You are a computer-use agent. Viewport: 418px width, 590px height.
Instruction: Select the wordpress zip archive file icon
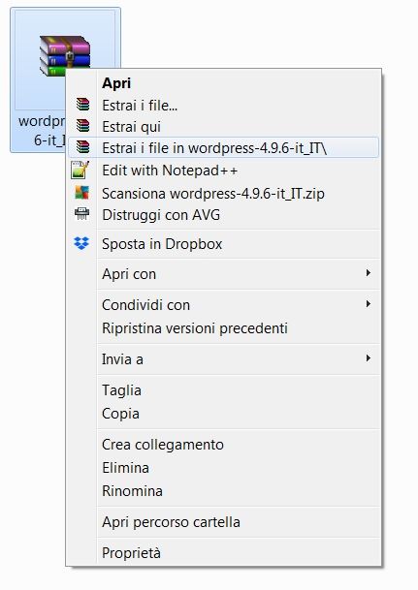[x=65, y=55]
